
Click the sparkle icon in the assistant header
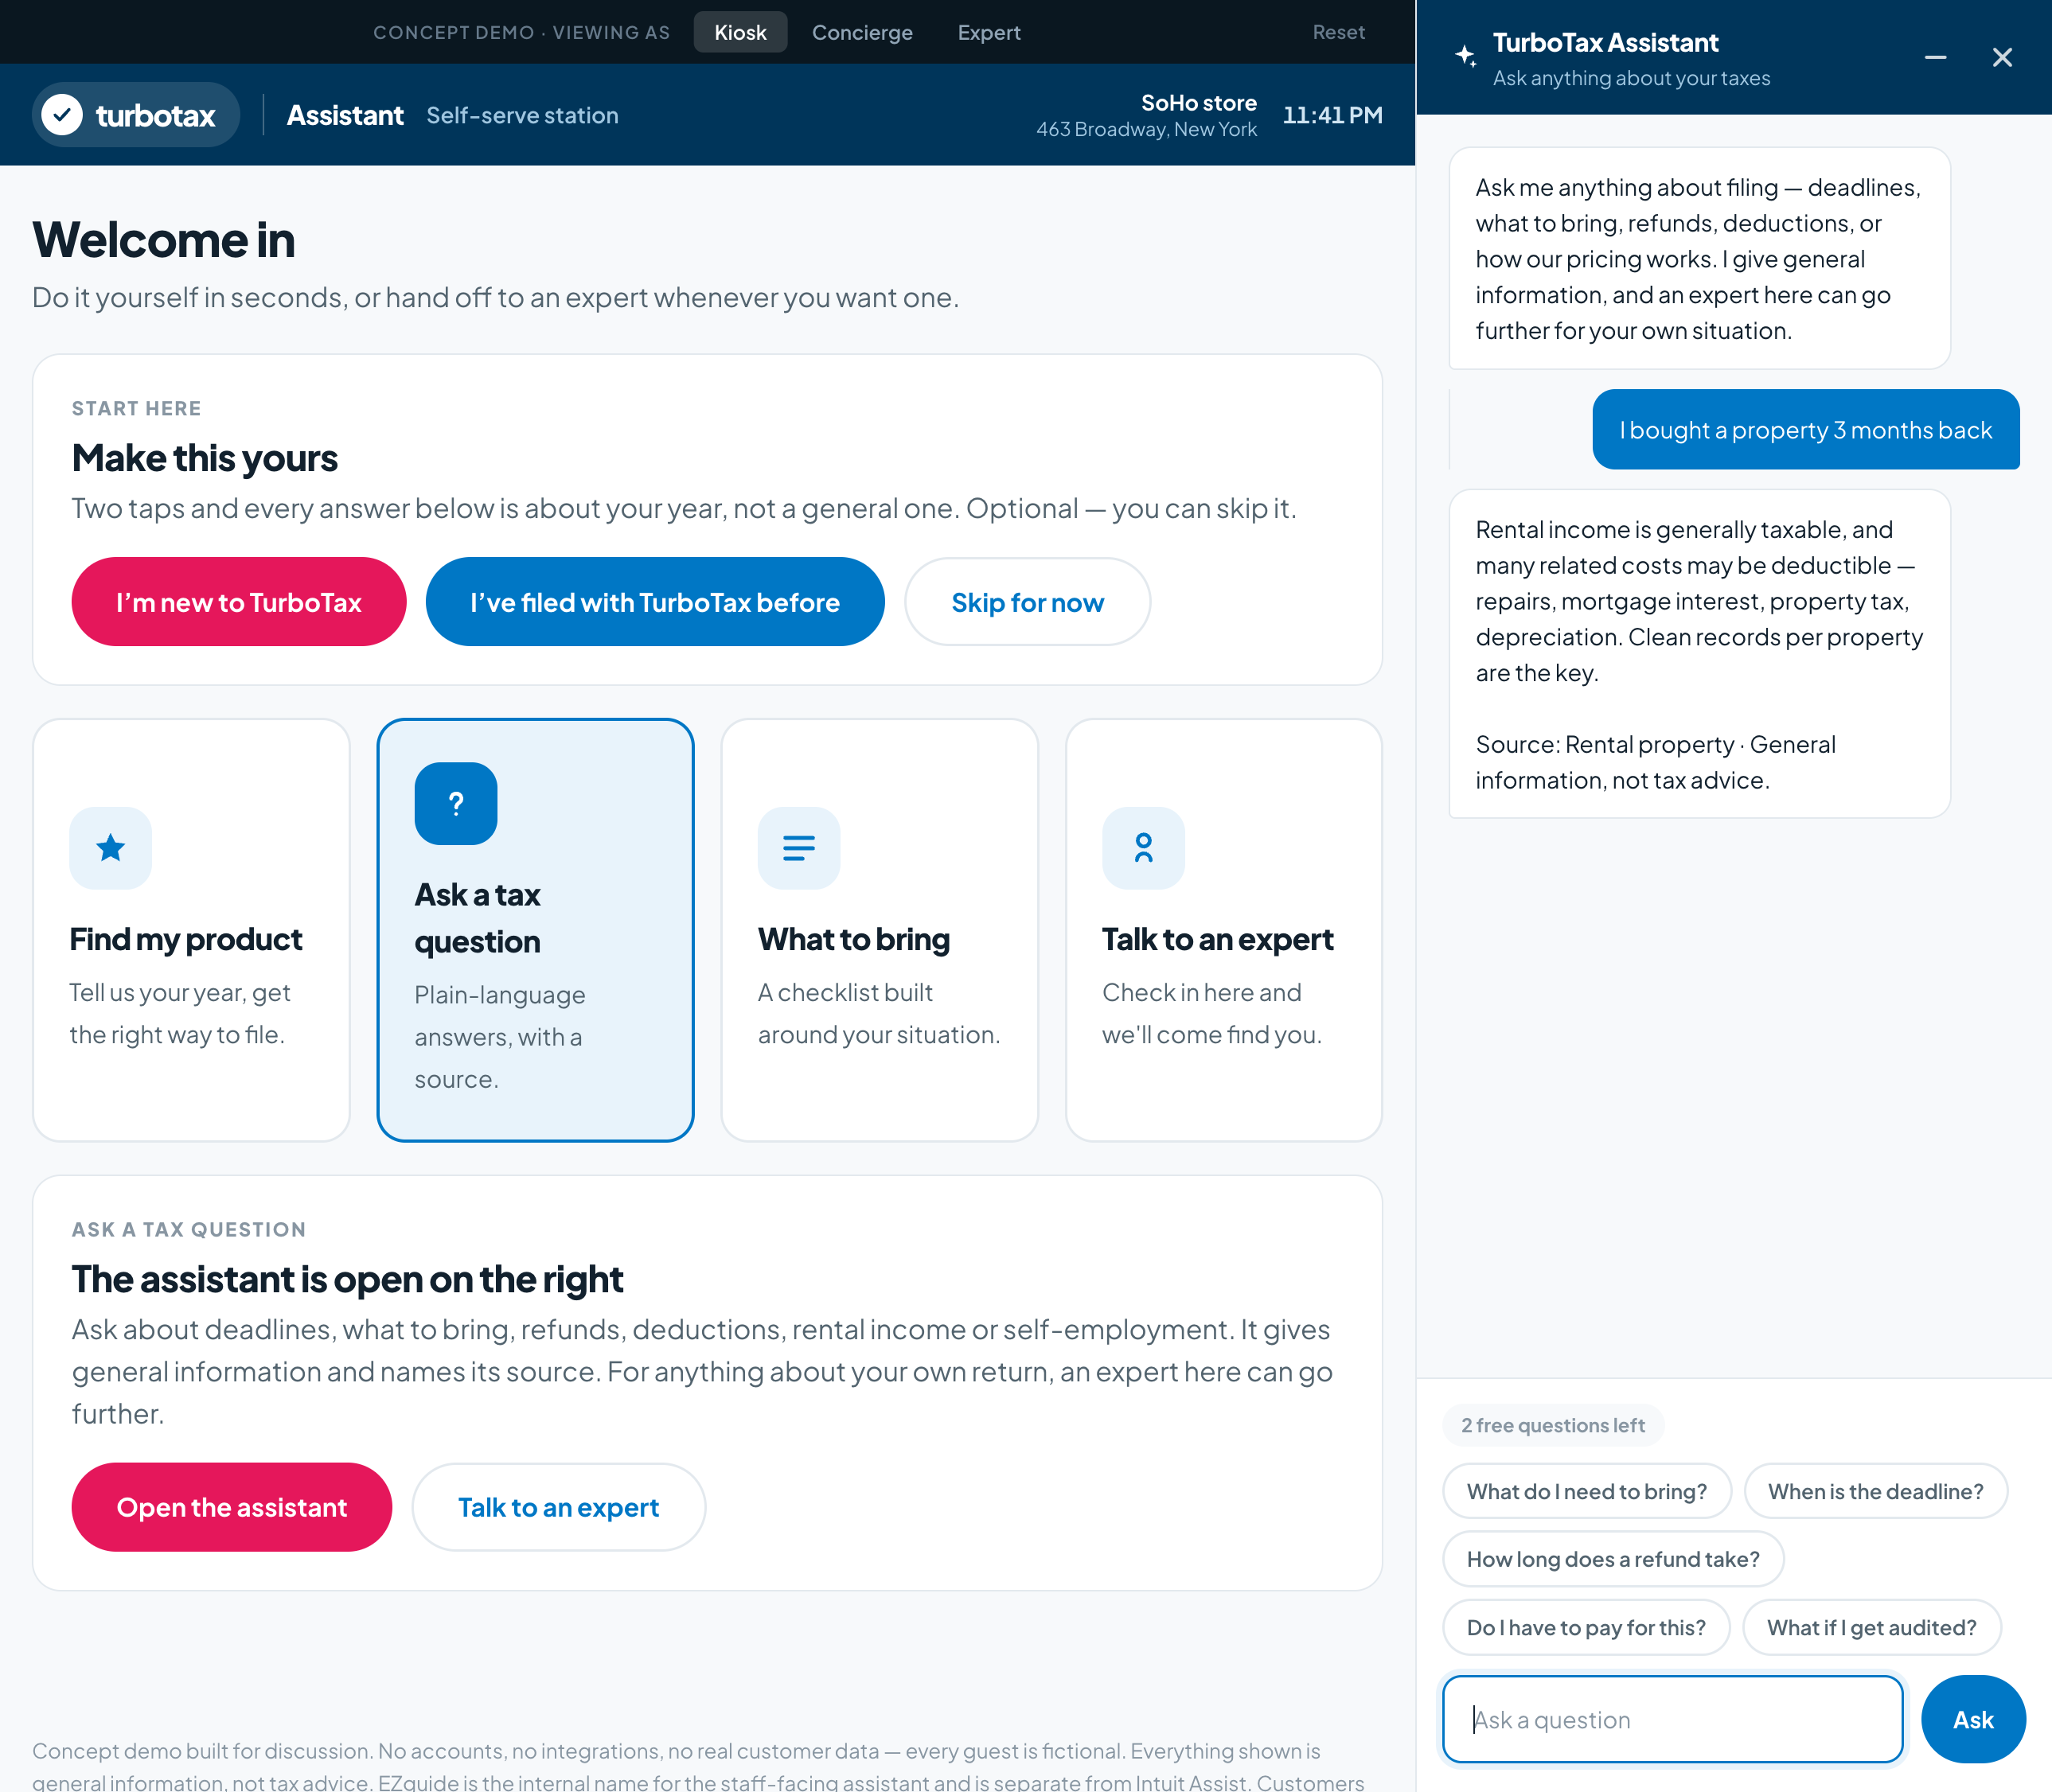coord(1465,56)
